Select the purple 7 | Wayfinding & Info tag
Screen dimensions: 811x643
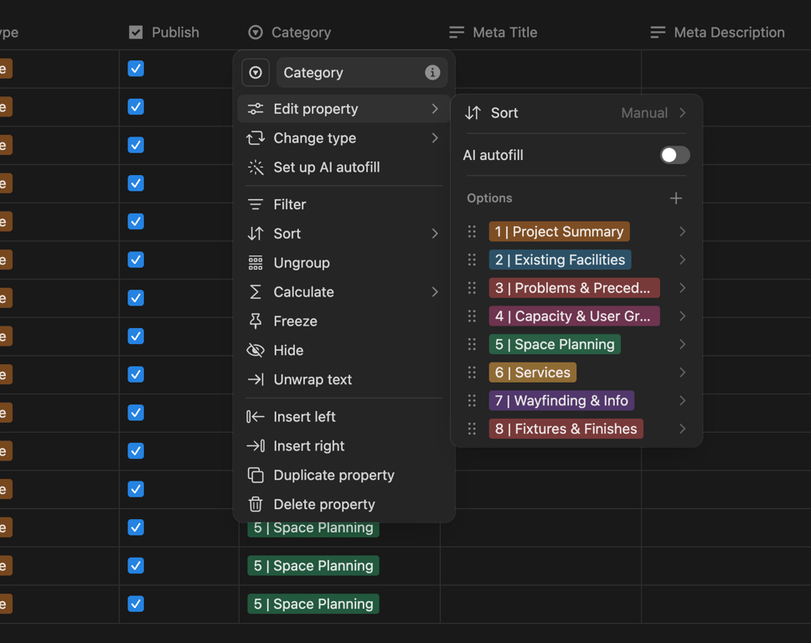click(561, 400)
